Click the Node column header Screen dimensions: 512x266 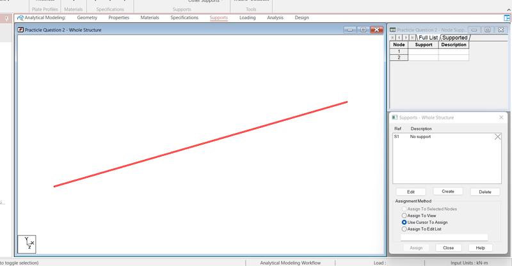399,45
